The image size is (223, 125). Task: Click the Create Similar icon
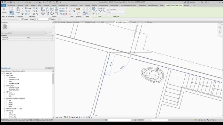point(85,13)
